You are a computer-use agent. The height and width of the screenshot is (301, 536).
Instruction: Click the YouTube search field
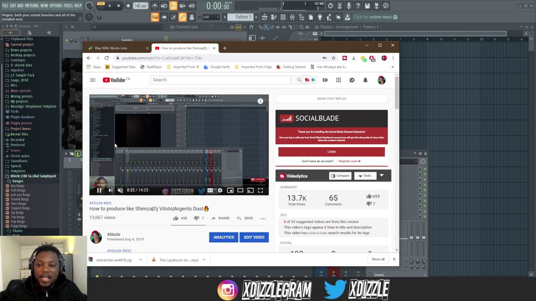(x=220, y=80)
